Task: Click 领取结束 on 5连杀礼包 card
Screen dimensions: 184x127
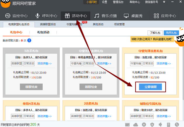Action: coord(31,87)
